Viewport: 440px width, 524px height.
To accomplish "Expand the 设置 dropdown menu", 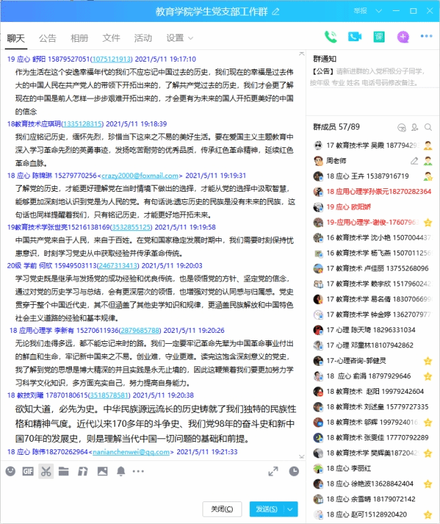I will click(x=179, y=38).
